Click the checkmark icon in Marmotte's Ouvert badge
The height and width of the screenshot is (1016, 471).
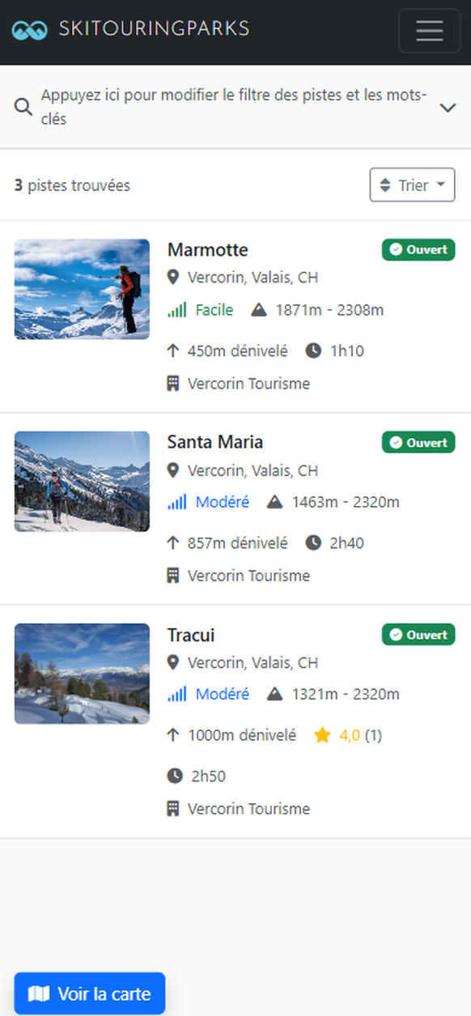[396, 249]
